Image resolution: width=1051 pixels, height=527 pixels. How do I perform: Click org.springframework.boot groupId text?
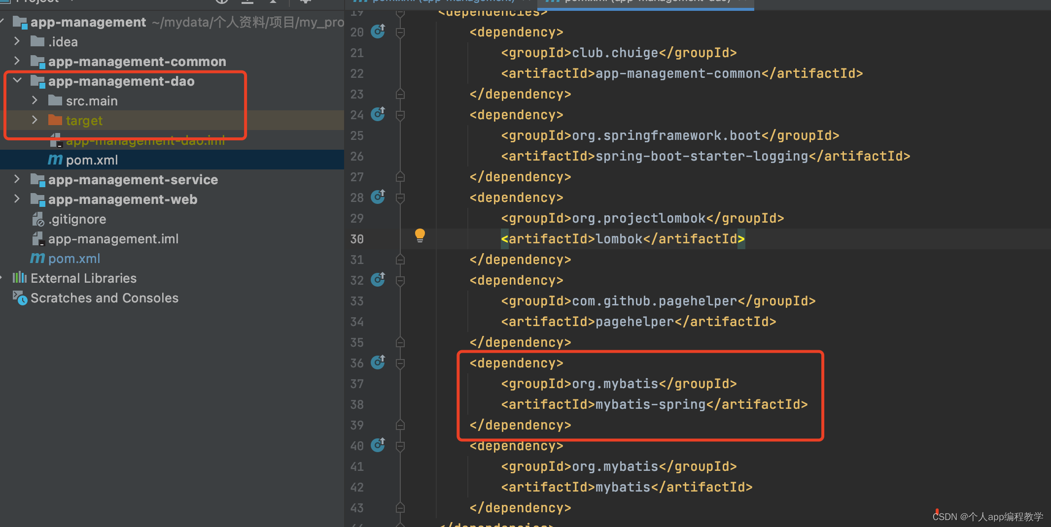(666, 135)
